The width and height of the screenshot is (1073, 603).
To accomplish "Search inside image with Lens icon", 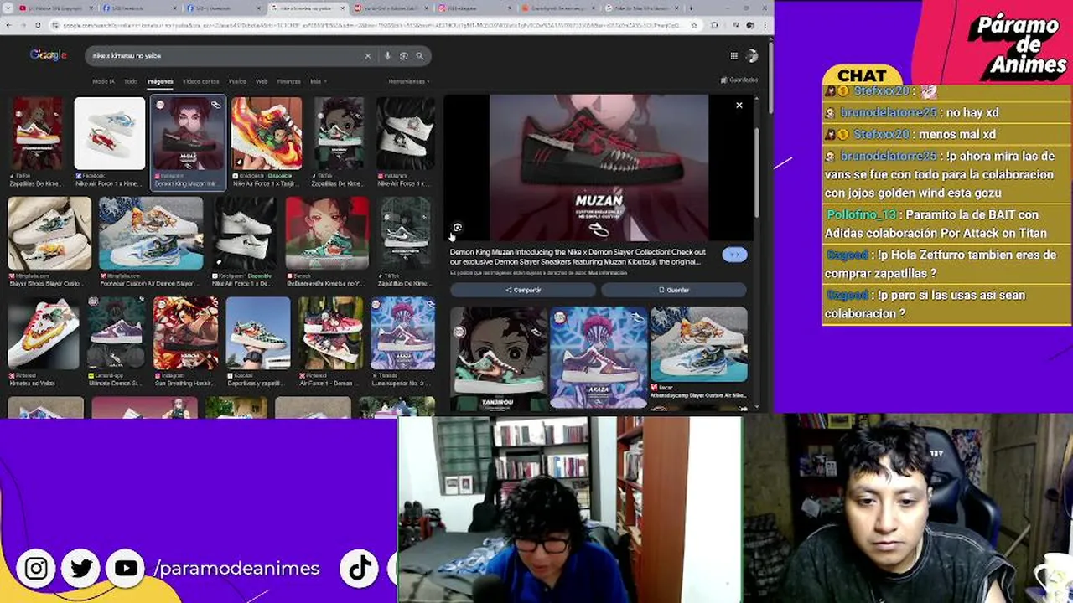I will pos(457,228).
